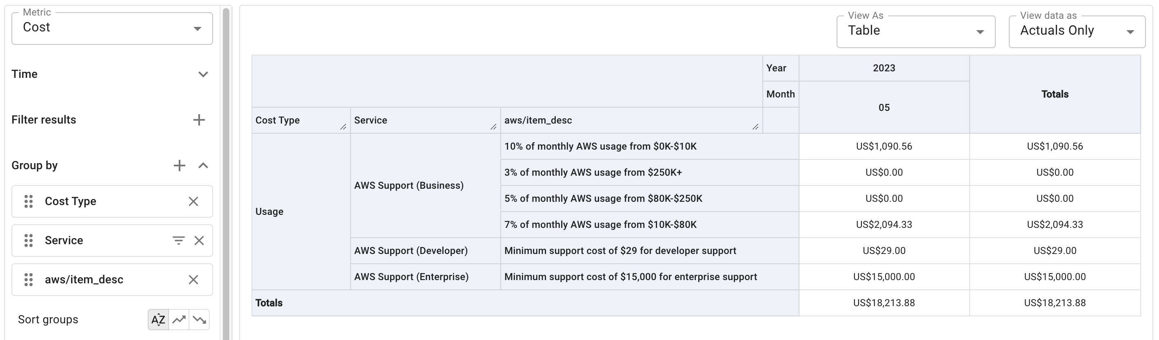
Task: Click the aws/item_desc column header
Action: point(631,120)
